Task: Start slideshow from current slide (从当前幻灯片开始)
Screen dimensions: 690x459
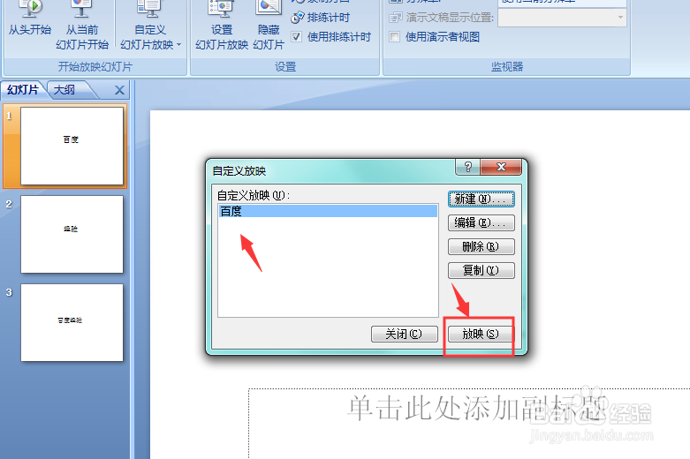Action: pyautogui.click(x=82, y=26)
